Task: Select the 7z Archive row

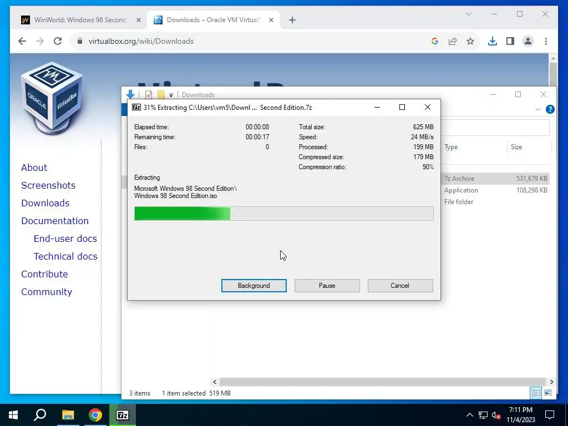Action: [495, 178]
